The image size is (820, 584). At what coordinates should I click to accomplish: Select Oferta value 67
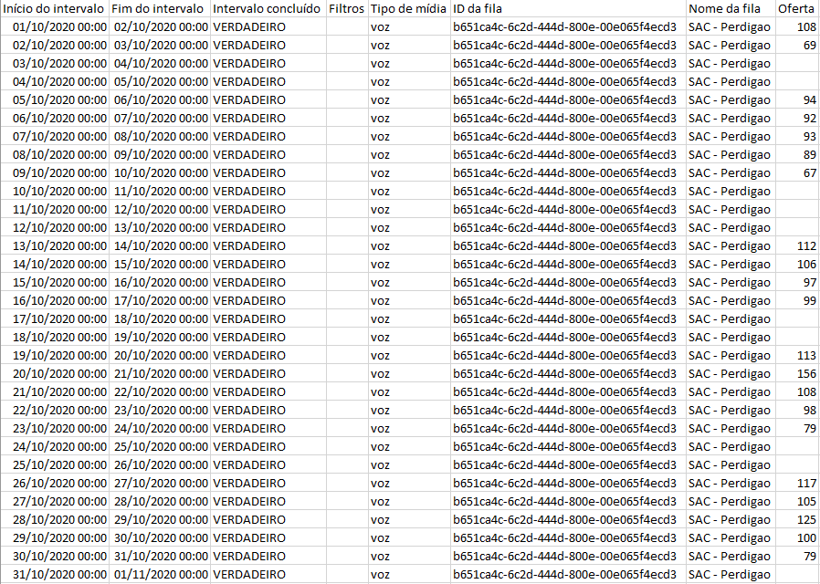point(797,172)
